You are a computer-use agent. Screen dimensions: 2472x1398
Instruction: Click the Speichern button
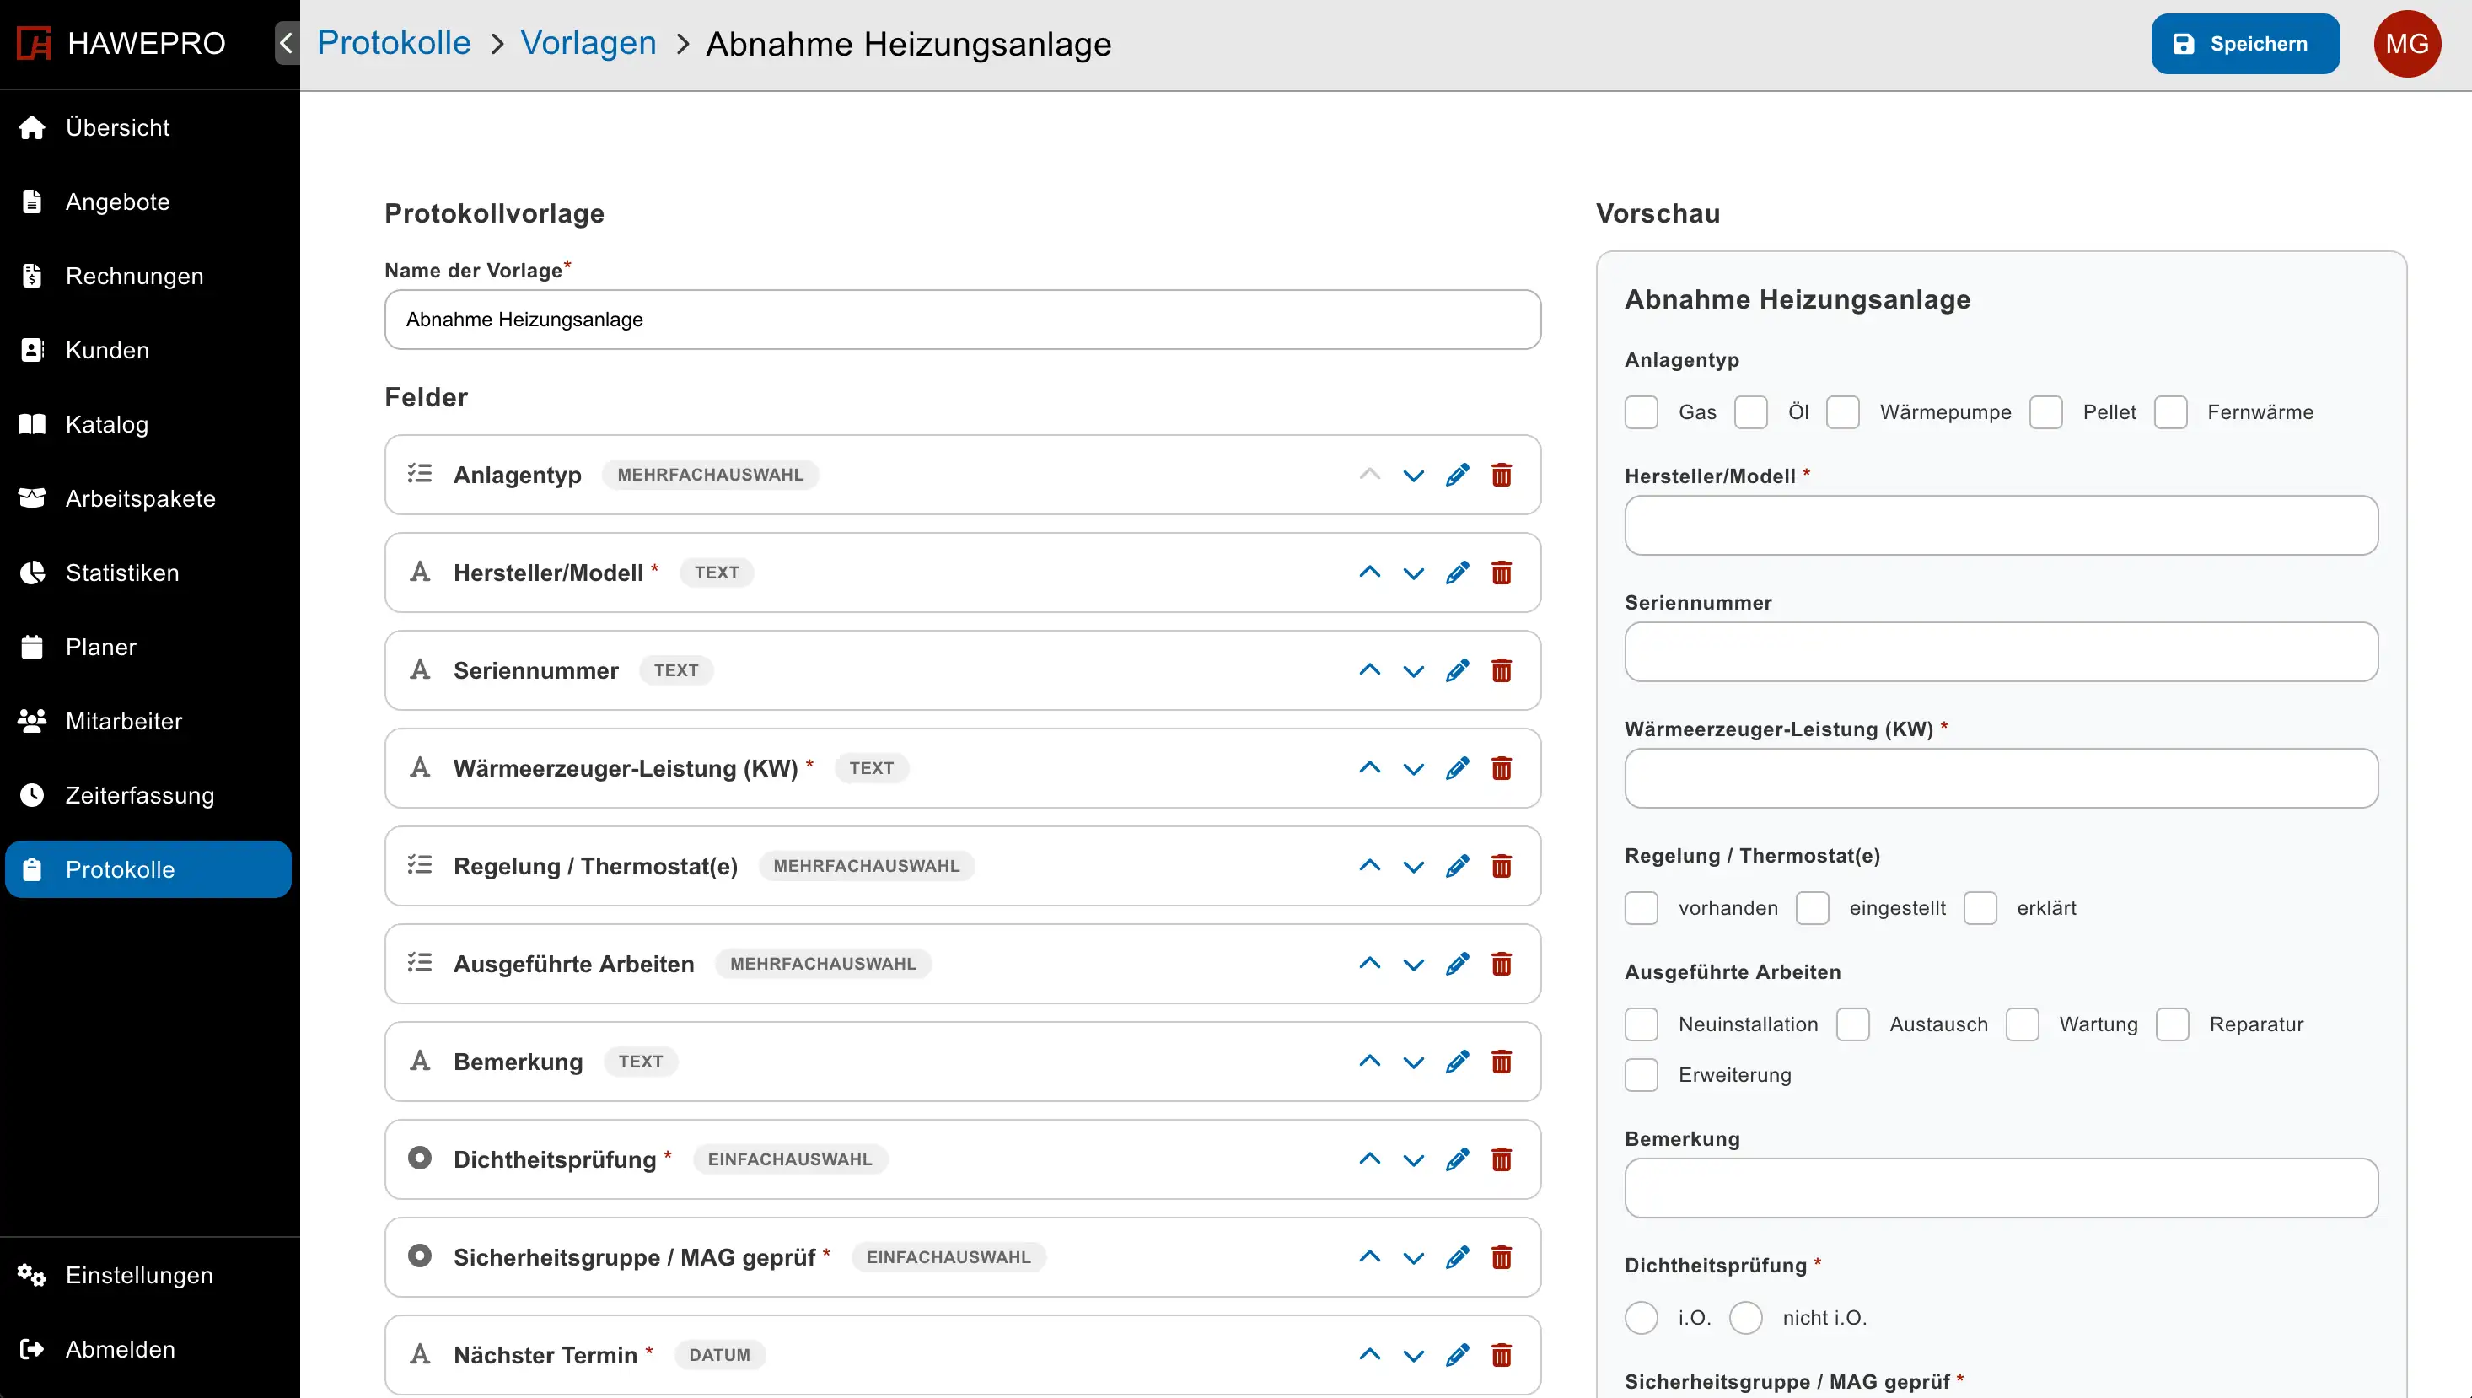[x=2244, y=44]
